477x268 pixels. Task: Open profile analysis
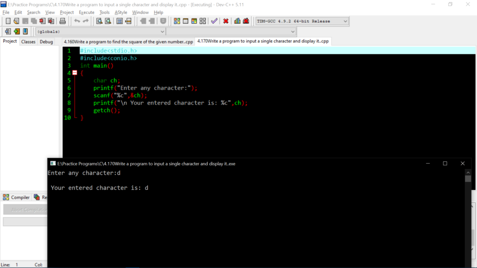[x=238, y=21]
